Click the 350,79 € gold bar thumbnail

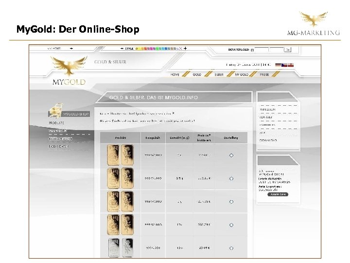tap(121, 225)
